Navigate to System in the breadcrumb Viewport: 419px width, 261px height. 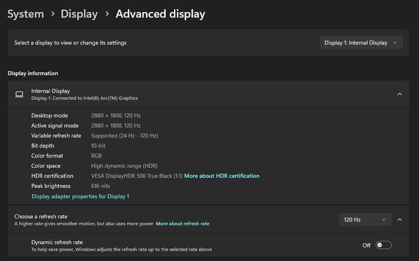pos(26,14)
